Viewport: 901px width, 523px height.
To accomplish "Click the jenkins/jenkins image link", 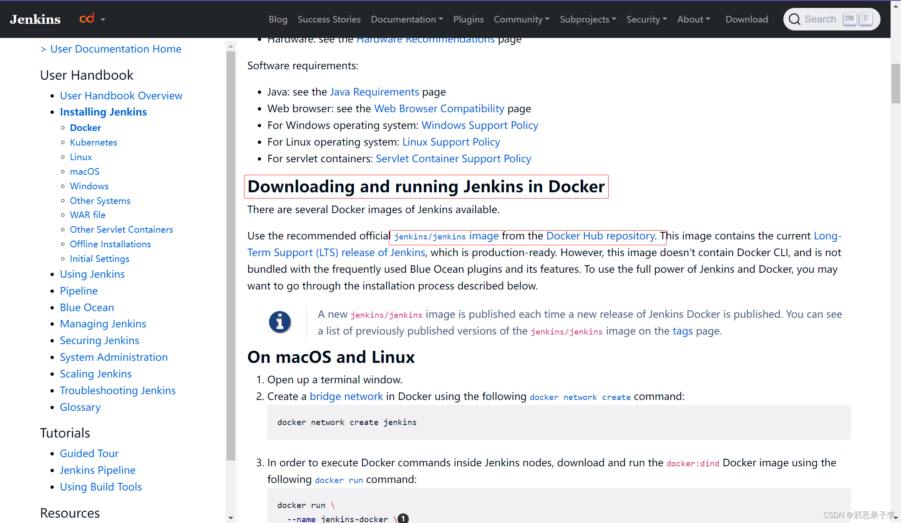I will [446, 236].
